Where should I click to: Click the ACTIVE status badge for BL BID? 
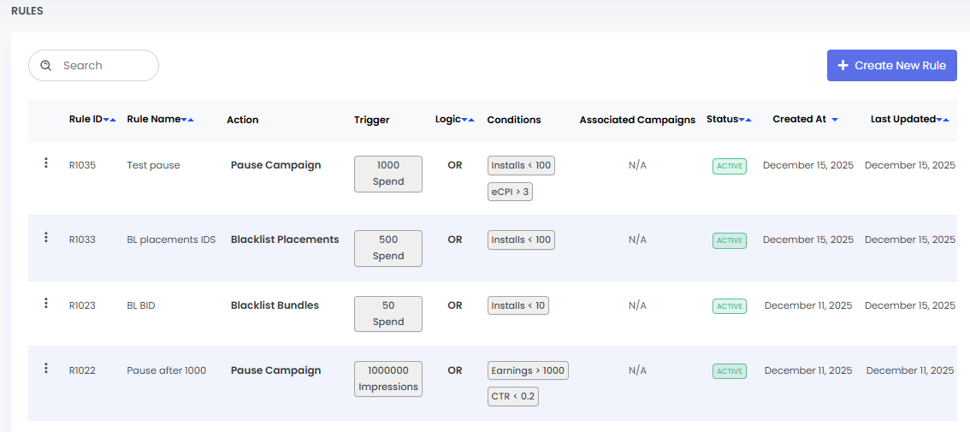pyautogui.click(x=729, y=306)
